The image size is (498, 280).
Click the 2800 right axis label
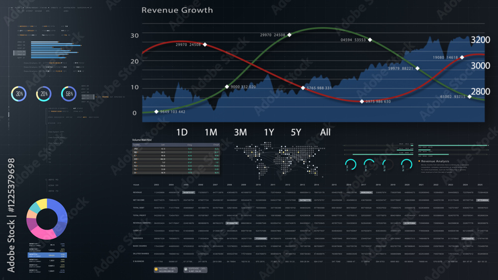[x=480, y=92]
